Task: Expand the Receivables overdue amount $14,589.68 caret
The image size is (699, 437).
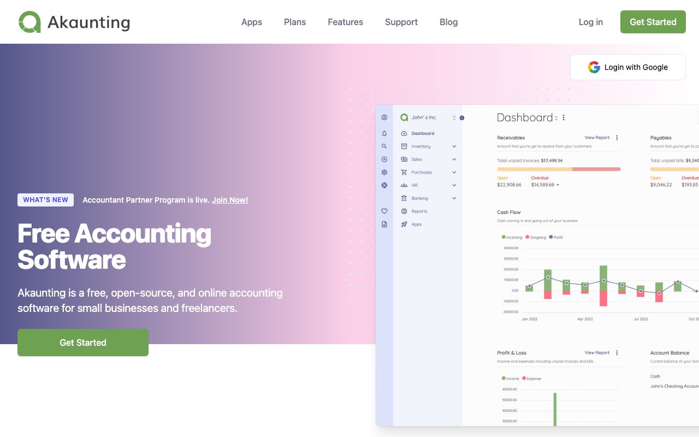Action: click(558, 185)
